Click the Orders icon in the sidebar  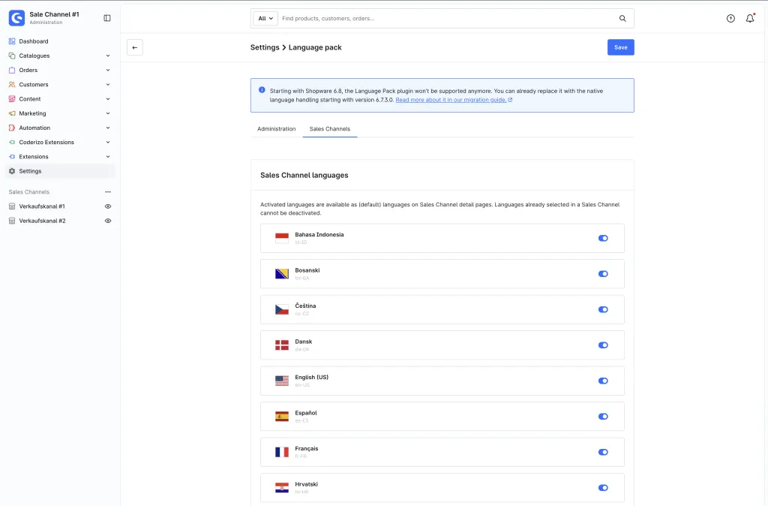click(x=12, y=70)
